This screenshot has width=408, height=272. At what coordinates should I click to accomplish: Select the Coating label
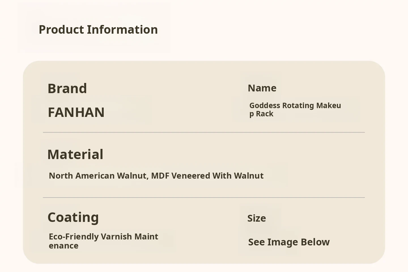click(73, 217)
